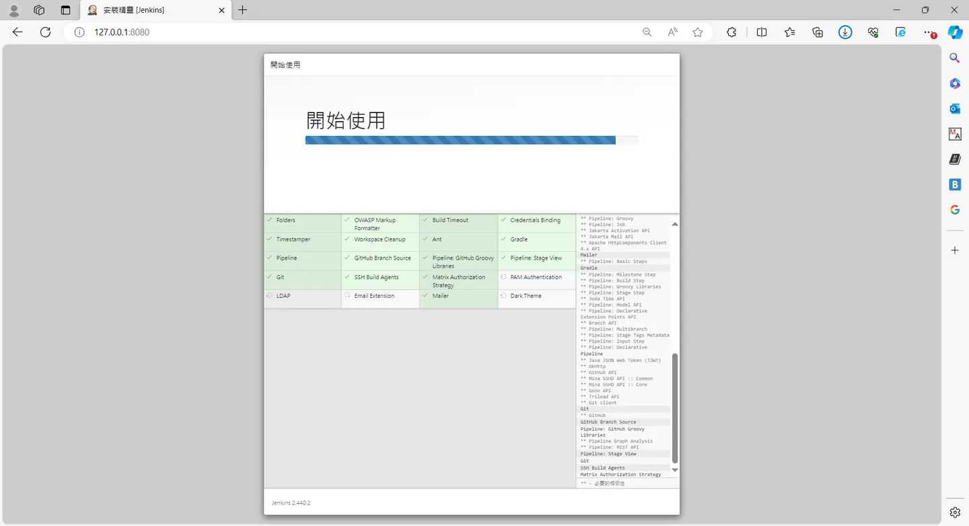Screen dimensions: 969x526
Task: Add this page to favorites with the star
Action: 698,32
